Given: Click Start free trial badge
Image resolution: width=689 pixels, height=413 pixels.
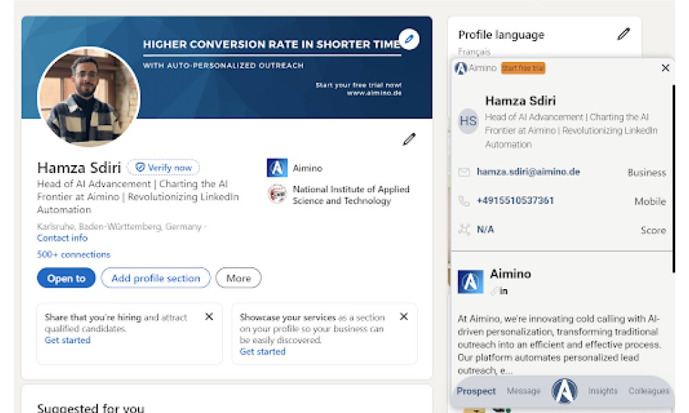Looking at the screenshot, I should pyautogui.click(x=523, y=68).
